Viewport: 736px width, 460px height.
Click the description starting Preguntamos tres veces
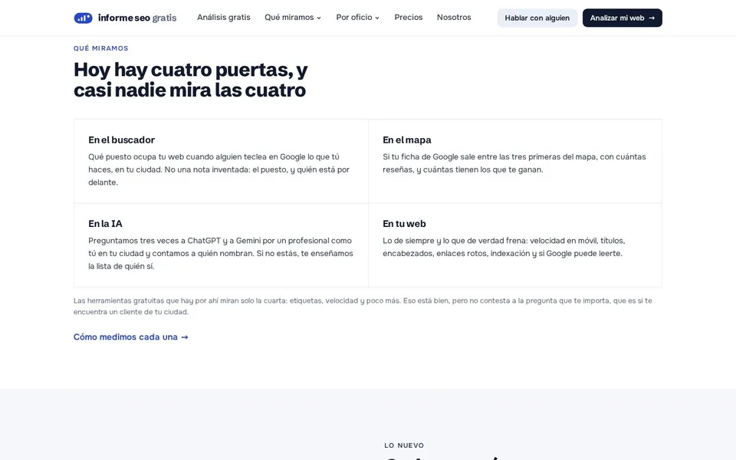coord(221,254)
